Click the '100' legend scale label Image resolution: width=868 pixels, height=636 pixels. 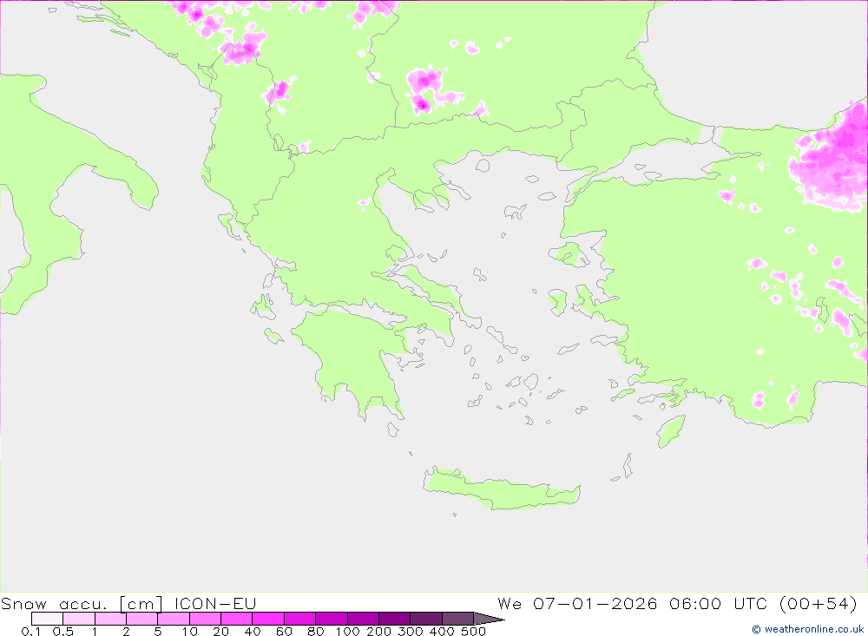coord(347,631)
